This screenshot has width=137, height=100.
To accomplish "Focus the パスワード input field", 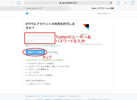I will tap(37, 41).
